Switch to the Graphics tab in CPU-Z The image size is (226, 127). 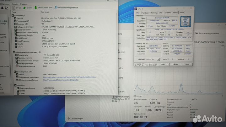pos(168,13)
